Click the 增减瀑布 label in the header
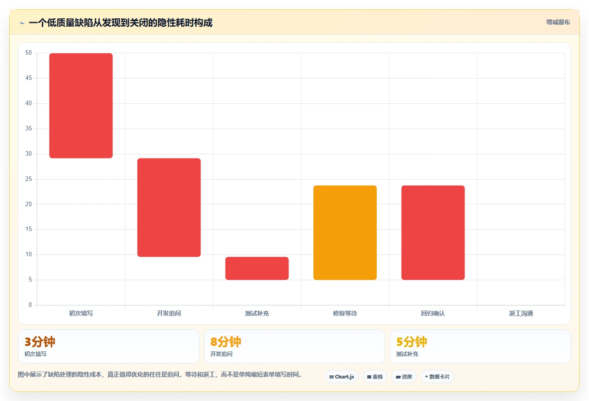 coord(558,22)
